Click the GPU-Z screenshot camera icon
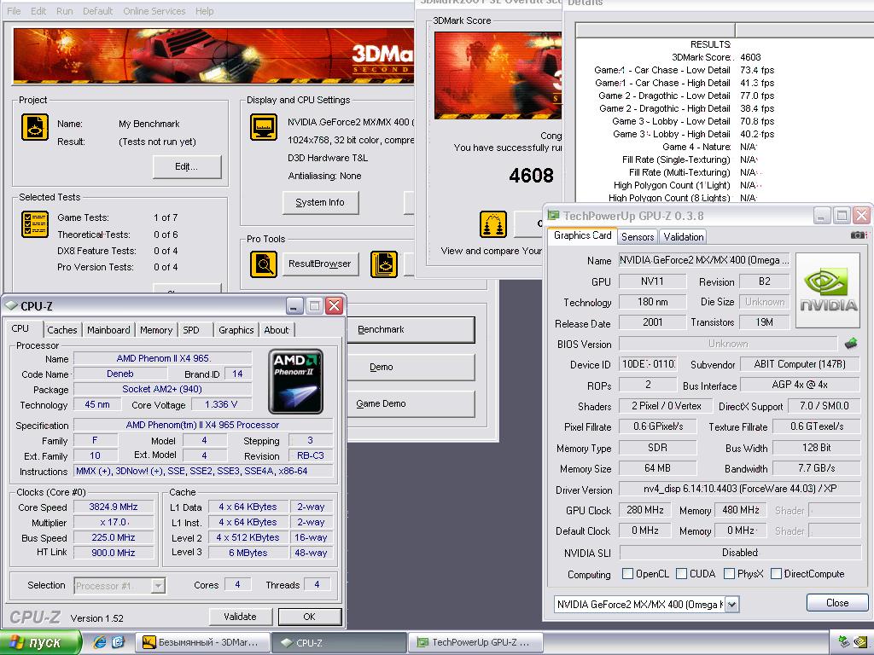The image size is (874, 655). click(859, 235)
